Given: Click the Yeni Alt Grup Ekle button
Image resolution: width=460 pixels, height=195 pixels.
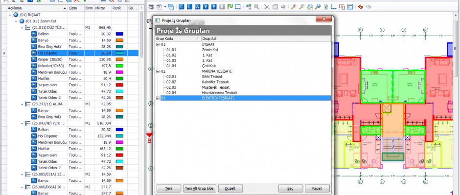Looking at the screenshot, I should coord(199,188).
